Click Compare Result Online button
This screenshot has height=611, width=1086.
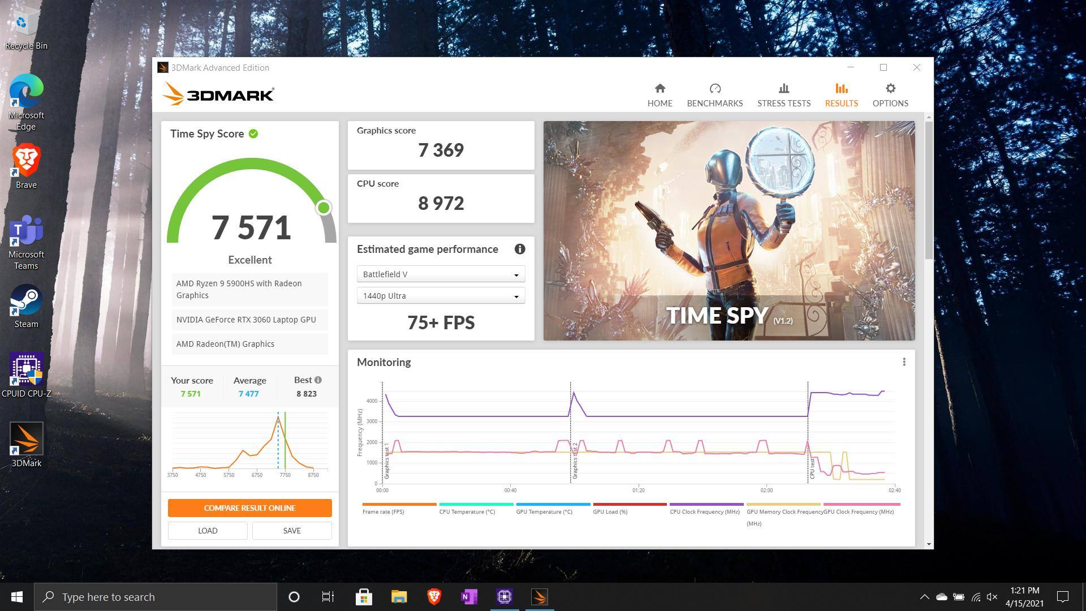[249, 508]
